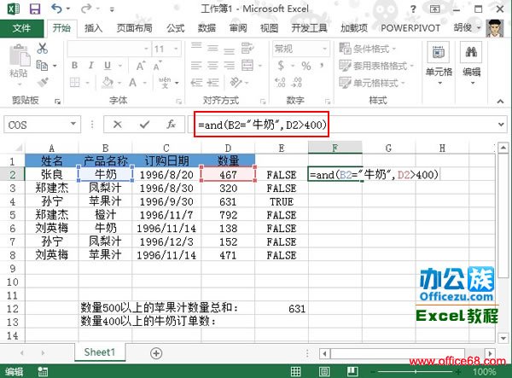Switch to the 公式 Formulas tab
Image resolution: width=512 pixels, height=378 pixels.
tap(176, 28)
